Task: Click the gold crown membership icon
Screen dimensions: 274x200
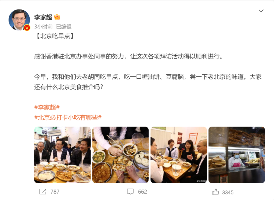Action: pos(57,17)
